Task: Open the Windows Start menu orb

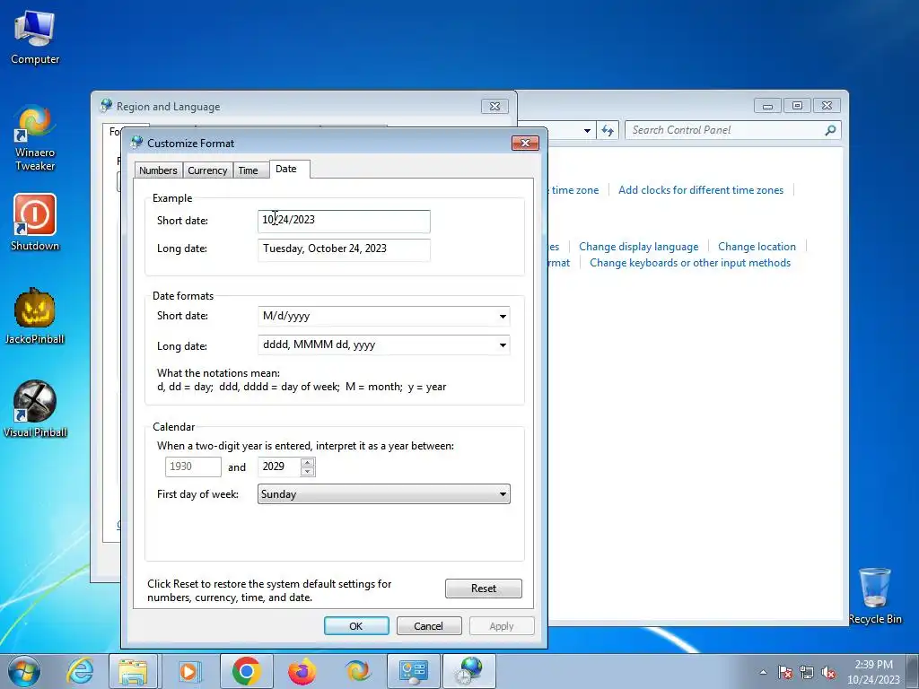Action: [x=24, y=671]
